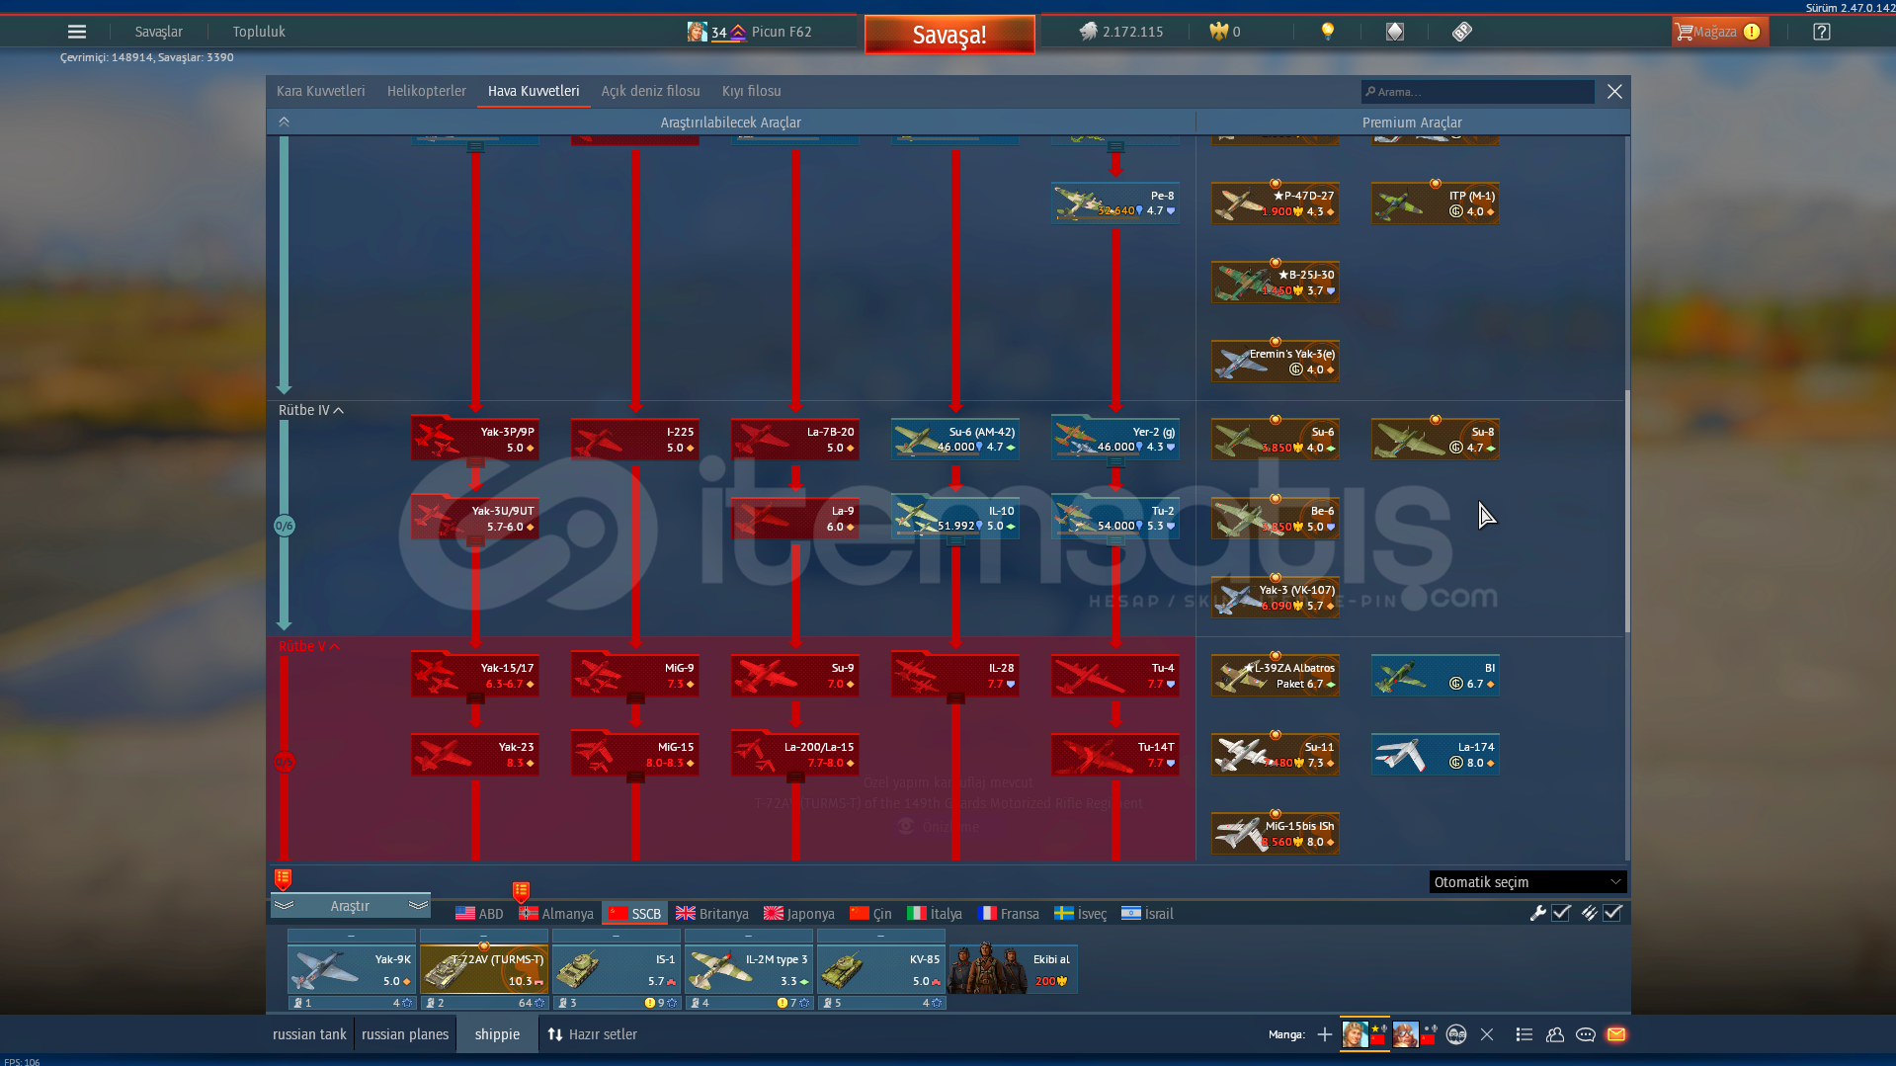Add squad member with plus icon
The width and height of the screenshot is (1896, 1066).
tap(1324, 1034)
